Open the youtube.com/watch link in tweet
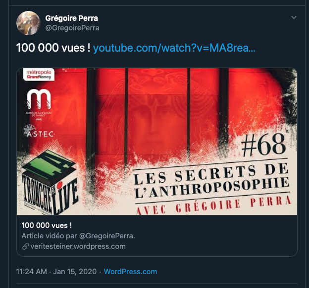 click(174, 48)
